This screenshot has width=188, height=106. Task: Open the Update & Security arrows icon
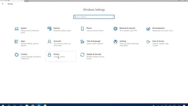coord(82,55)
